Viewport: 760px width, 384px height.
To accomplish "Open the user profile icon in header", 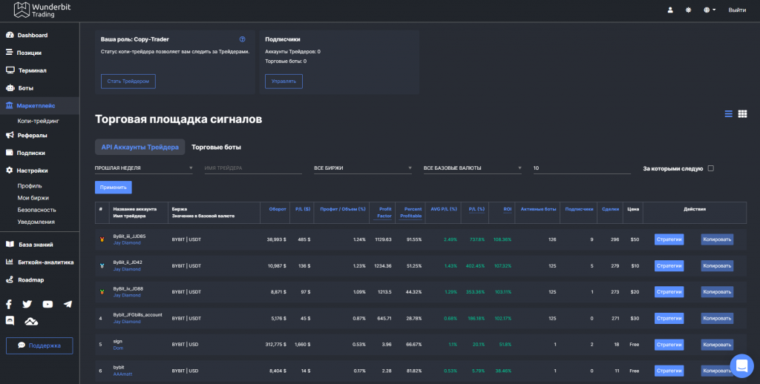I will tap(670, 10).
